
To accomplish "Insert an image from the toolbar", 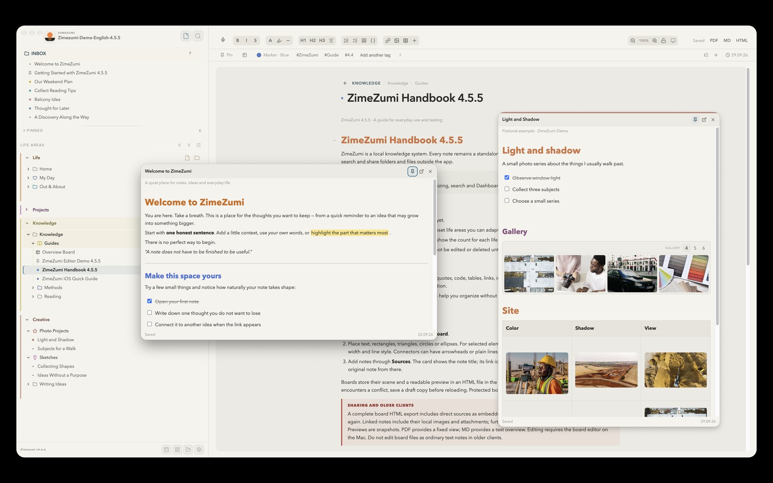I will pyautogui.click(x=397, y=40).
